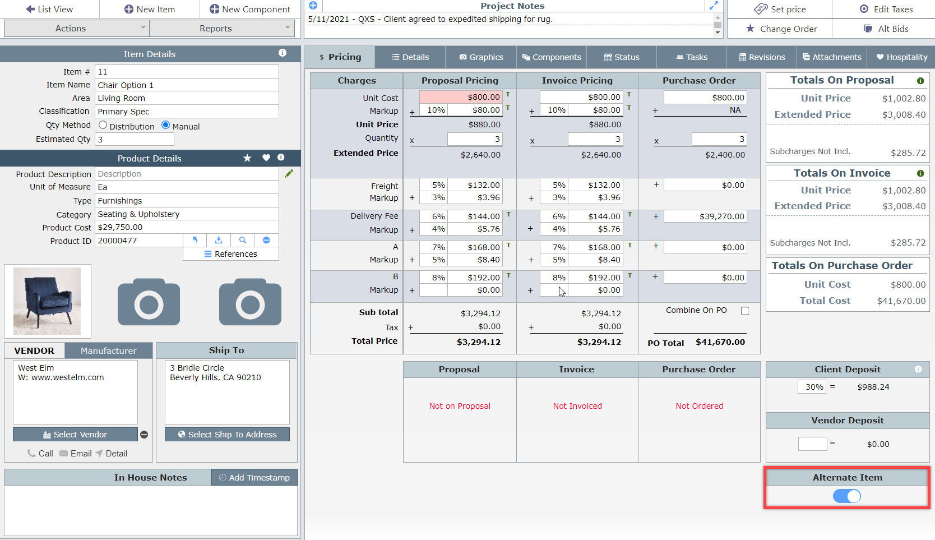
Task: Open the Graphics tab
Action: click(481, 57)
